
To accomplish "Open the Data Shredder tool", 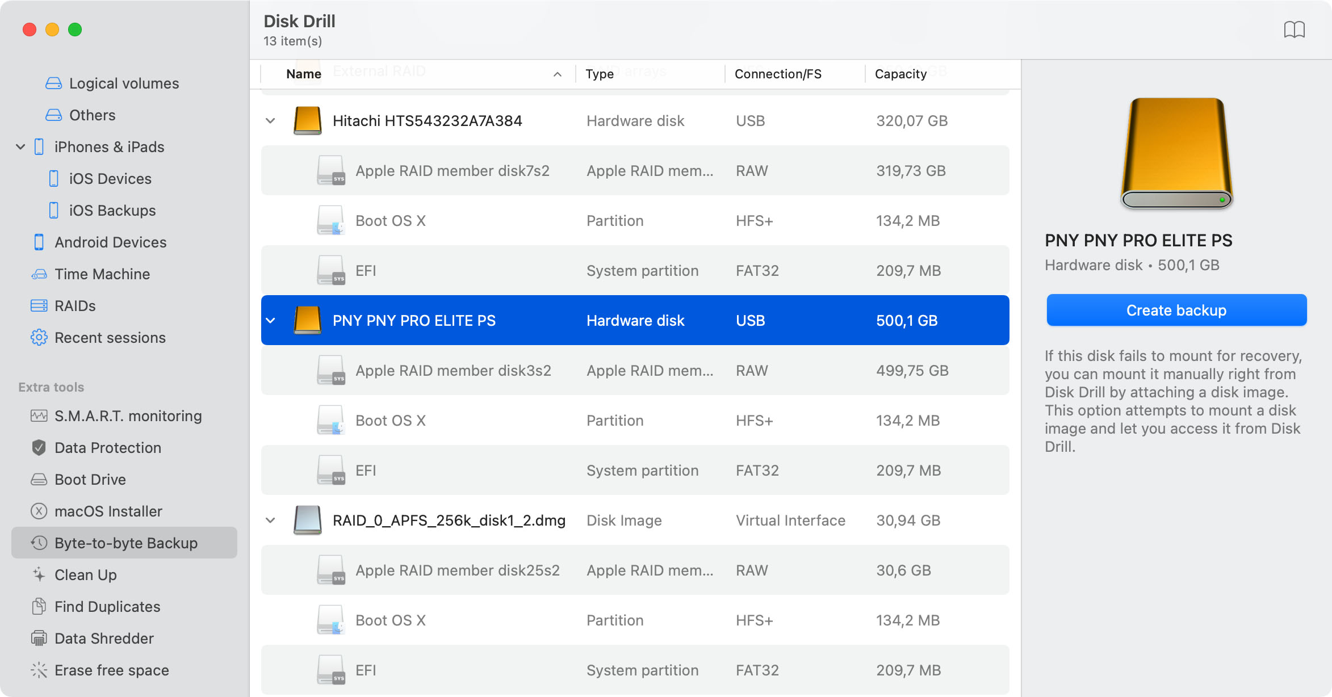I will tap(124, 639).
